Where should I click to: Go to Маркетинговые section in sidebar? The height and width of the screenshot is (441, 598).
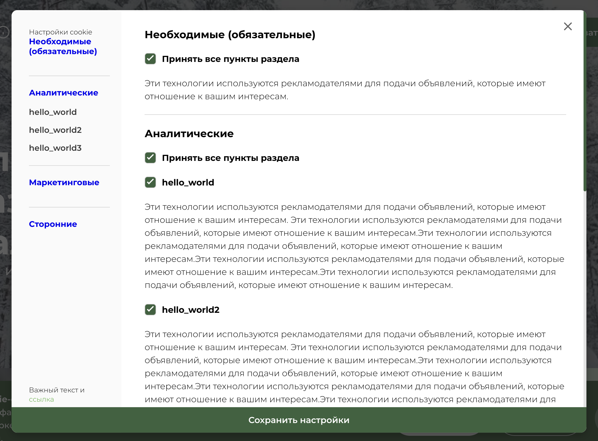click(64, 183)
